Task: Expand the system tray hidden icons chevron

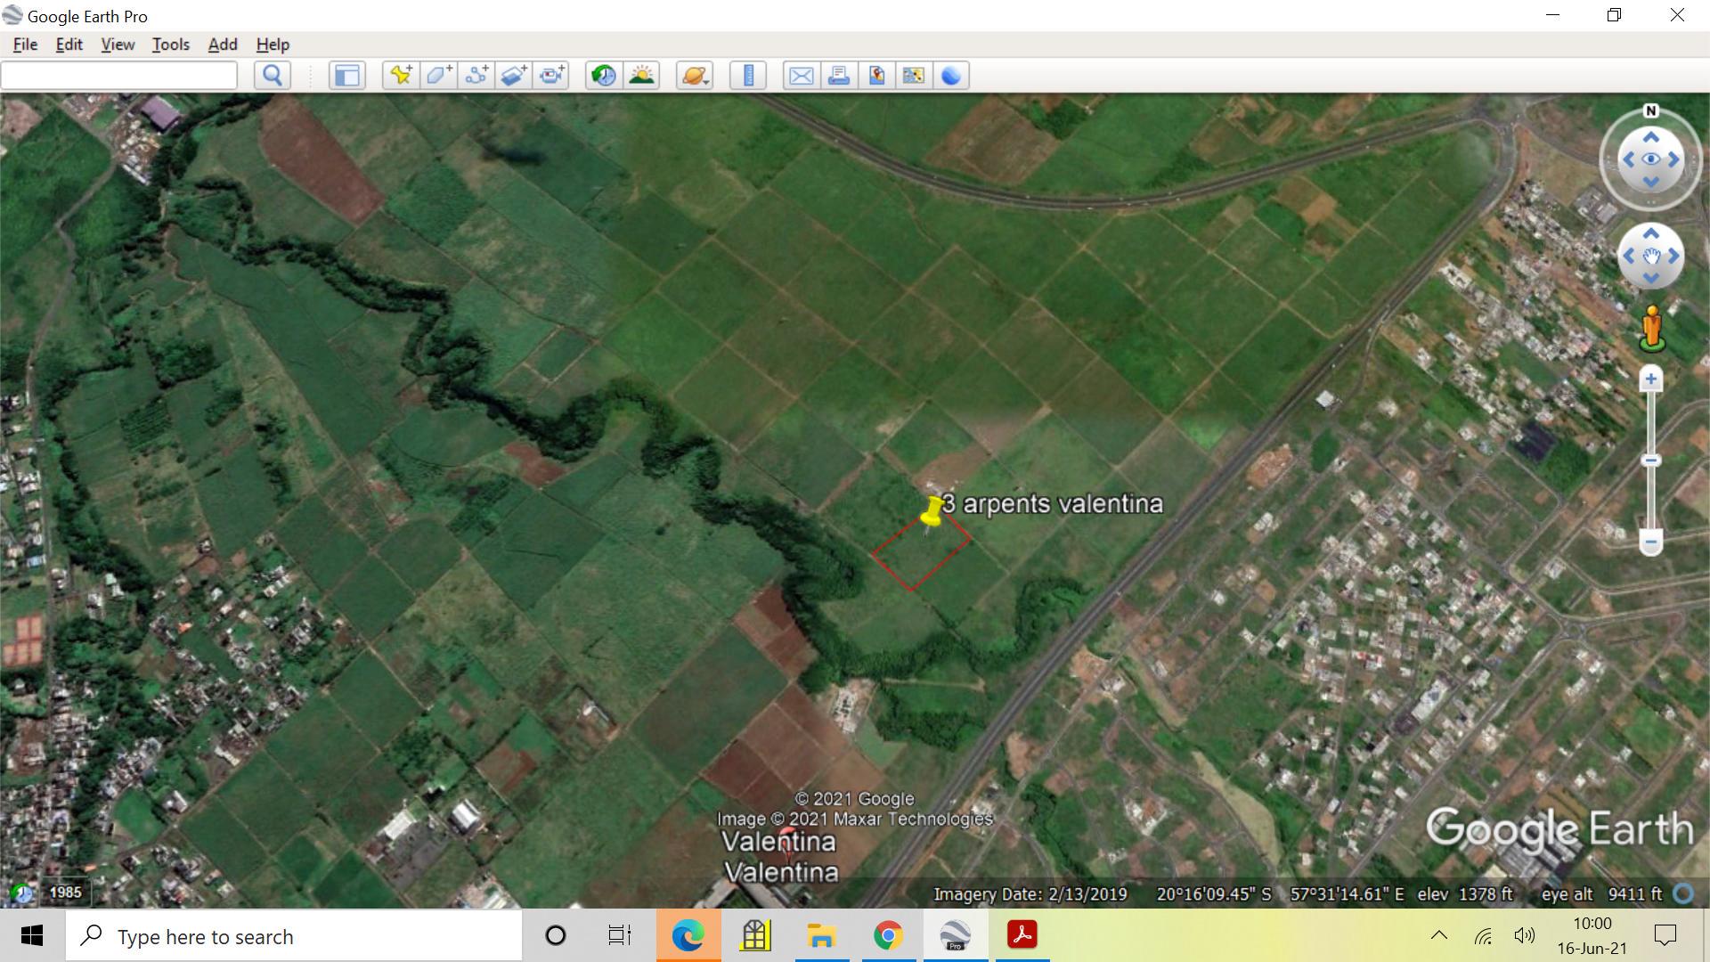Action: coord(1439,935)
